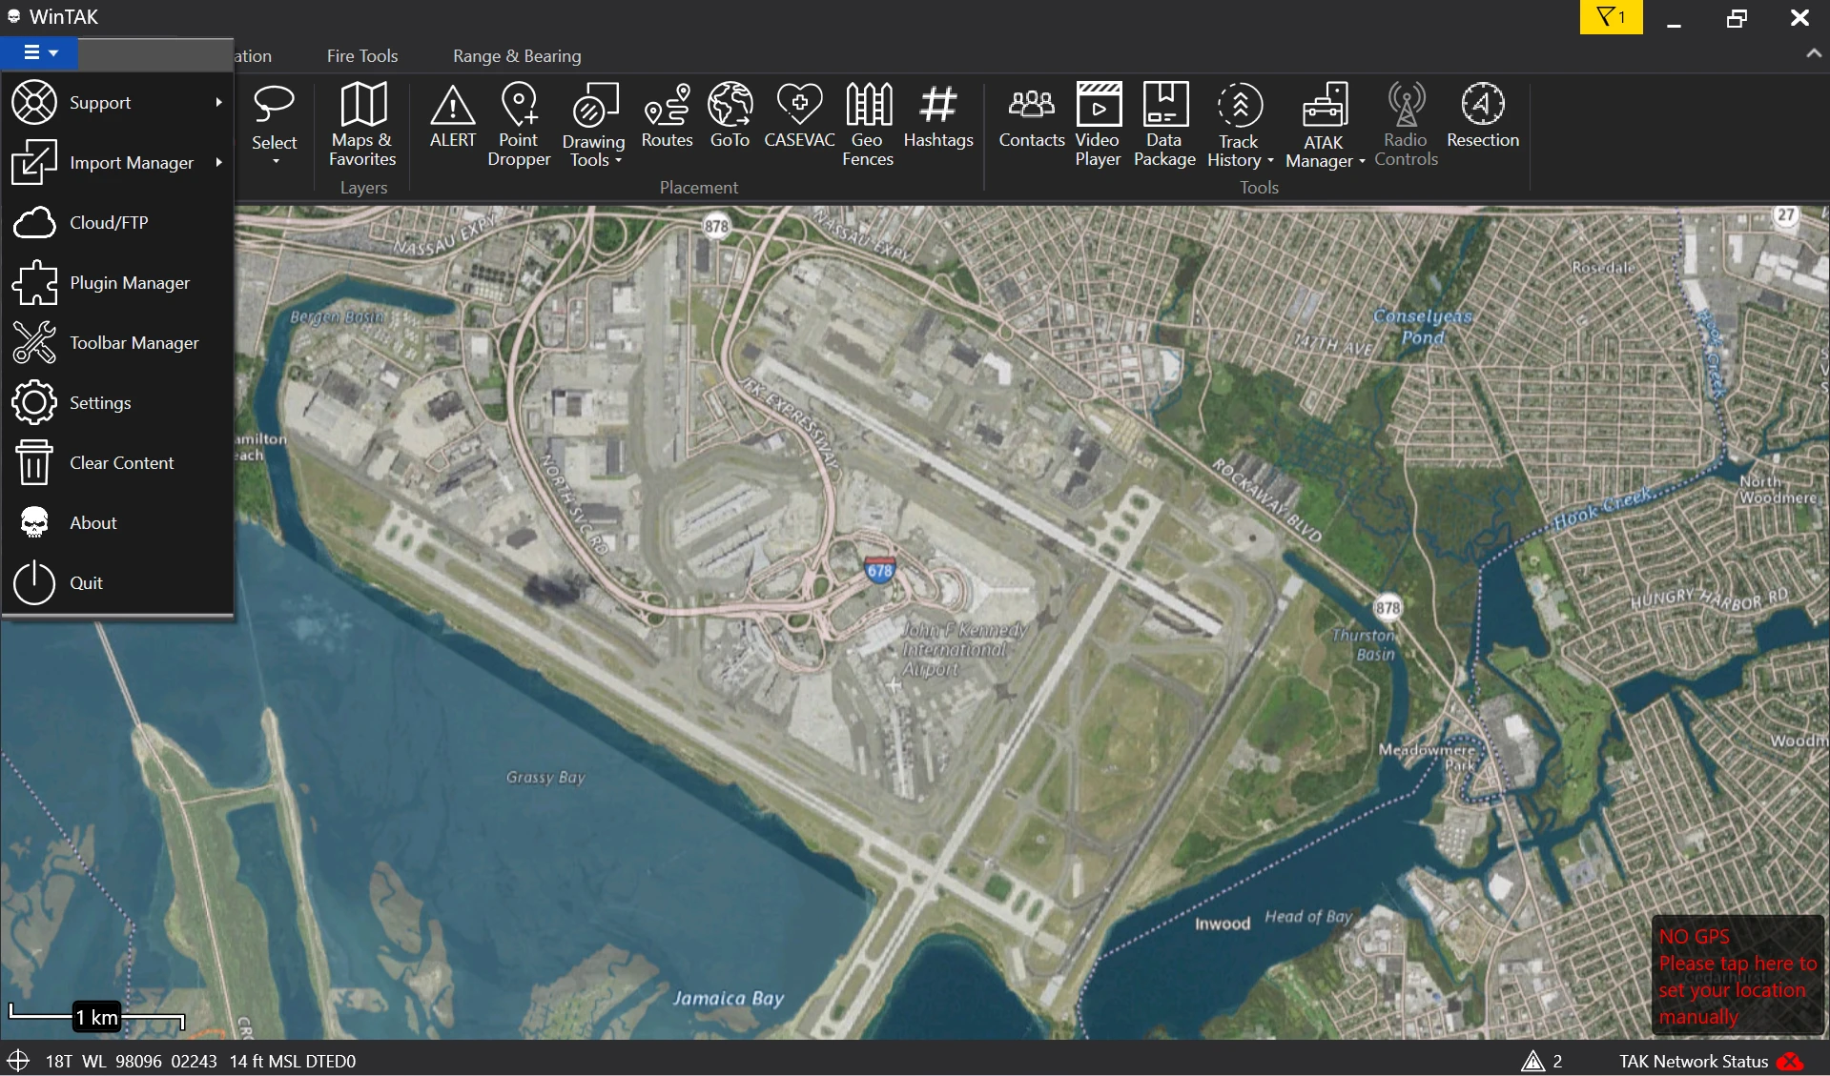Click the 1 km scale bar label
1830x1076 pixels.
(97, 1017)
